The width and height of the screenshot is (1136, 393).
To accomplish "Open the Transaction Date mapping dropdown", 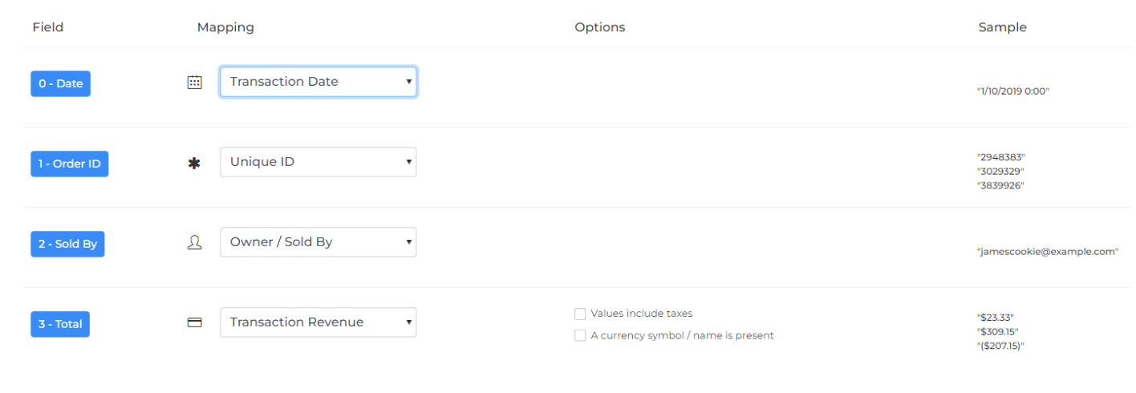I will 318,82.
